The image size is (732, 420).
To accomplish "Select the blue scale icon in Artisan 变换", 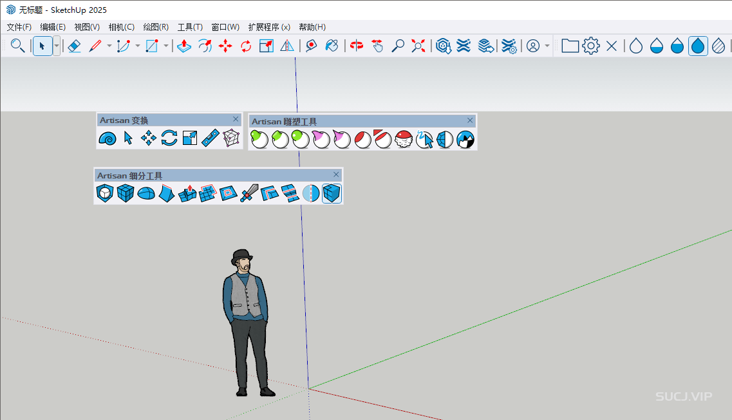I will [190, 138].
